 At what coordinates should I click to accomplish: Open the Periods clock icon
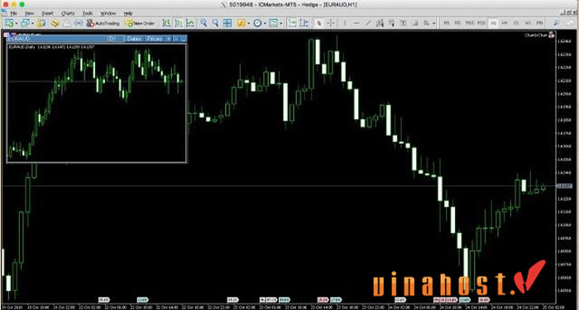[x=257, y=23]
